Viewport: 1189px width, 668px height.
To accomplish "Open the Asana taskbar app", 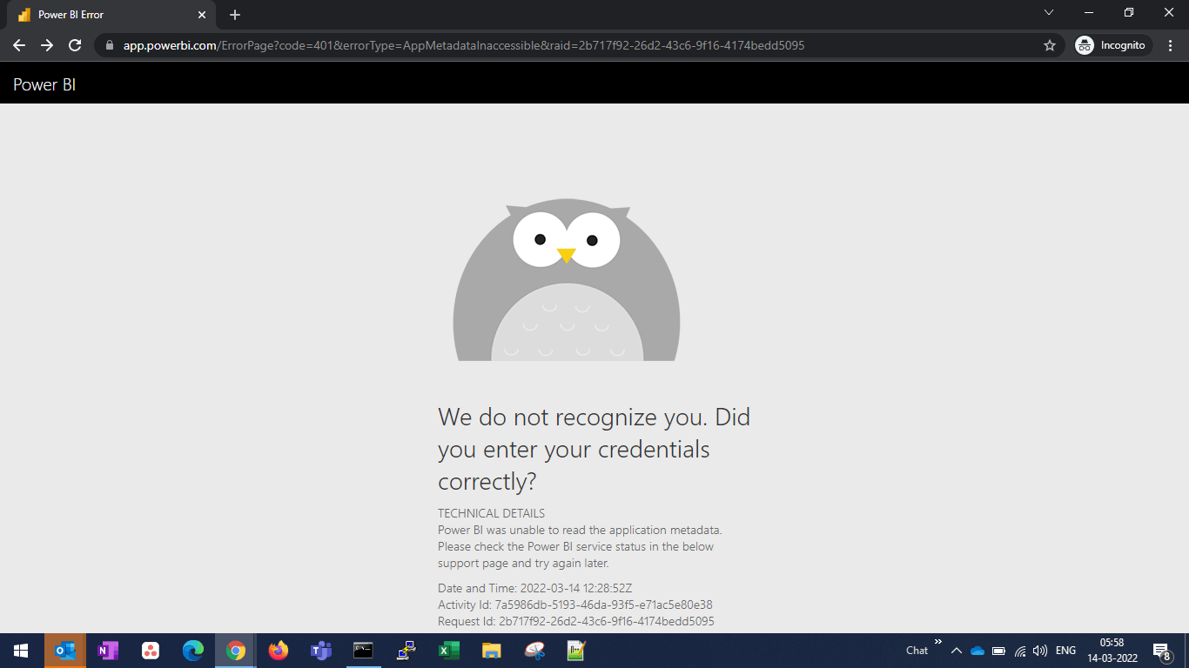I will [151, 651].
